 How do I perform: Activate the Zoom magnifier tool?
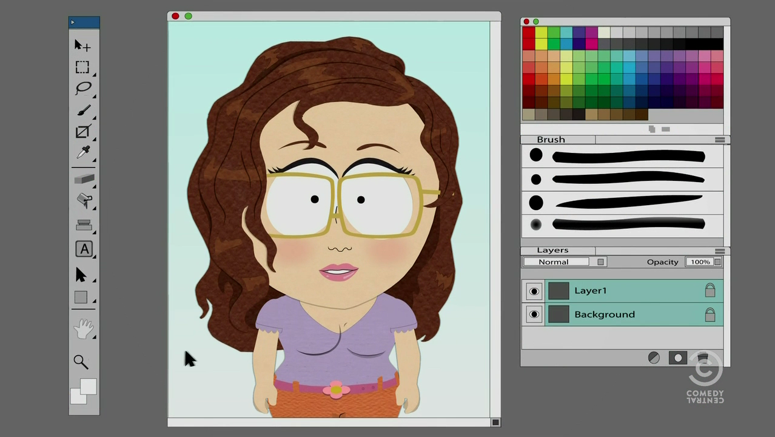81,362
